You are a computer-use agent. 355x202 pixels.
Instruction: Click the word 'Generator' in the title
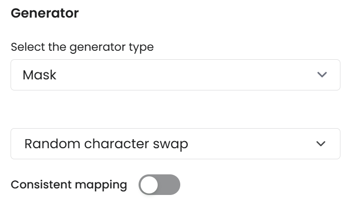click(x=45, y=13)
